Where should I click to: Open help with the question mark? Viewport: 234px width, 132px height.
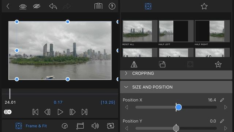[x=112, y=6]
